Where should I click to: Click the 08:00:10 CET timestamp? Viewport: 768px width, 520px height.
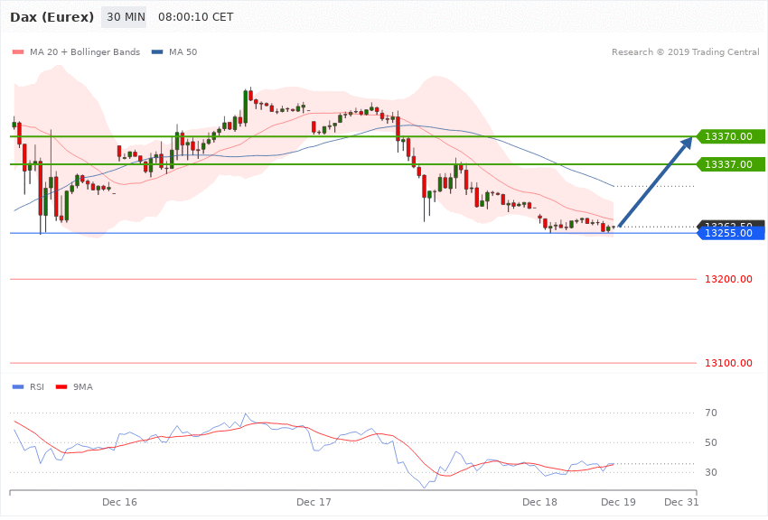(x=195, y=17)
